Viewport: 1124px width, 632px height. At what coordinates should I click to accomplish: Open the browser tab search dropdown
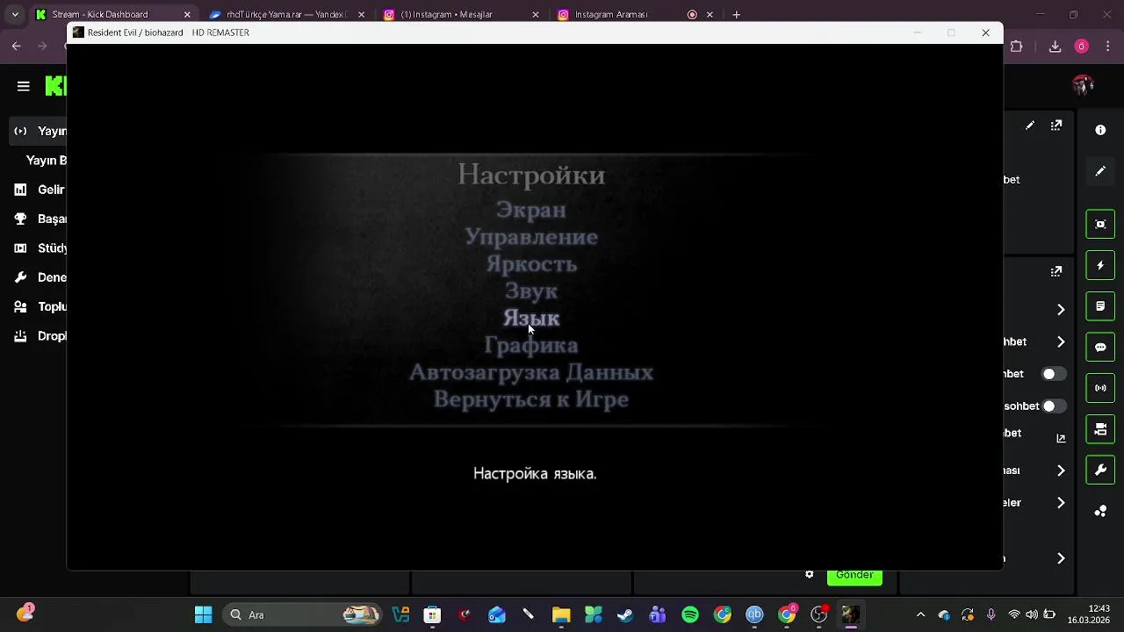pyautogui.click(x=15, y=15)
